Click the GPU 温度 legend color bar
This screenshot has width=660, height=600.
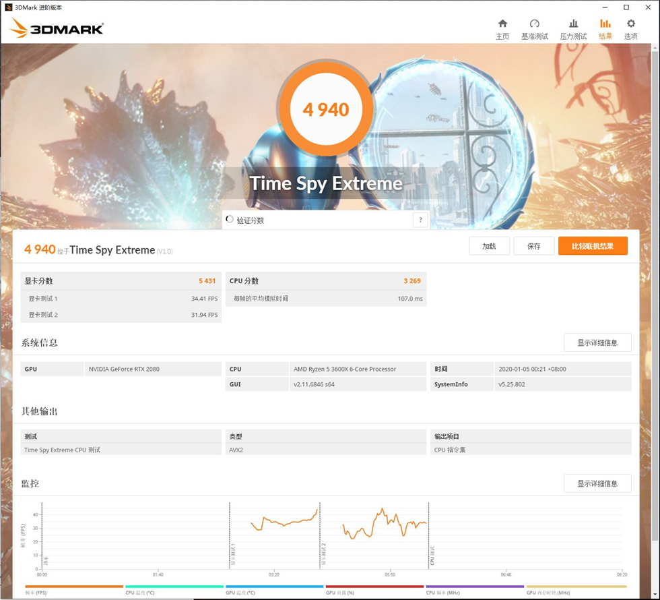[x=275, y=586]
